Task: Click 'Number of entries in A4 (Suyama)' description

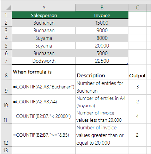Action: [x=102, y=102]
